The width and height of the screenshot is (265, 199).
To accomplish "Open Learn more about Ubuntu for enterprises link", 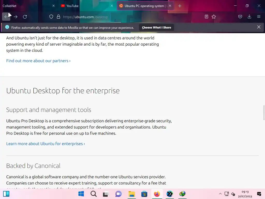I will [46, 144].
